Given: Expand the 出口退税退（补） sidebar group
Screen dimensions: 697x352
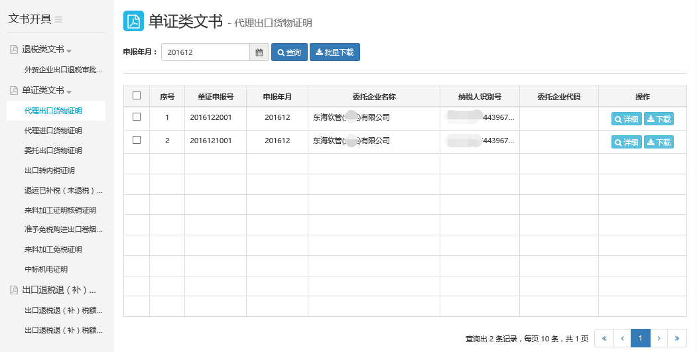Looking at the screenshot, I should click(60, 290).
